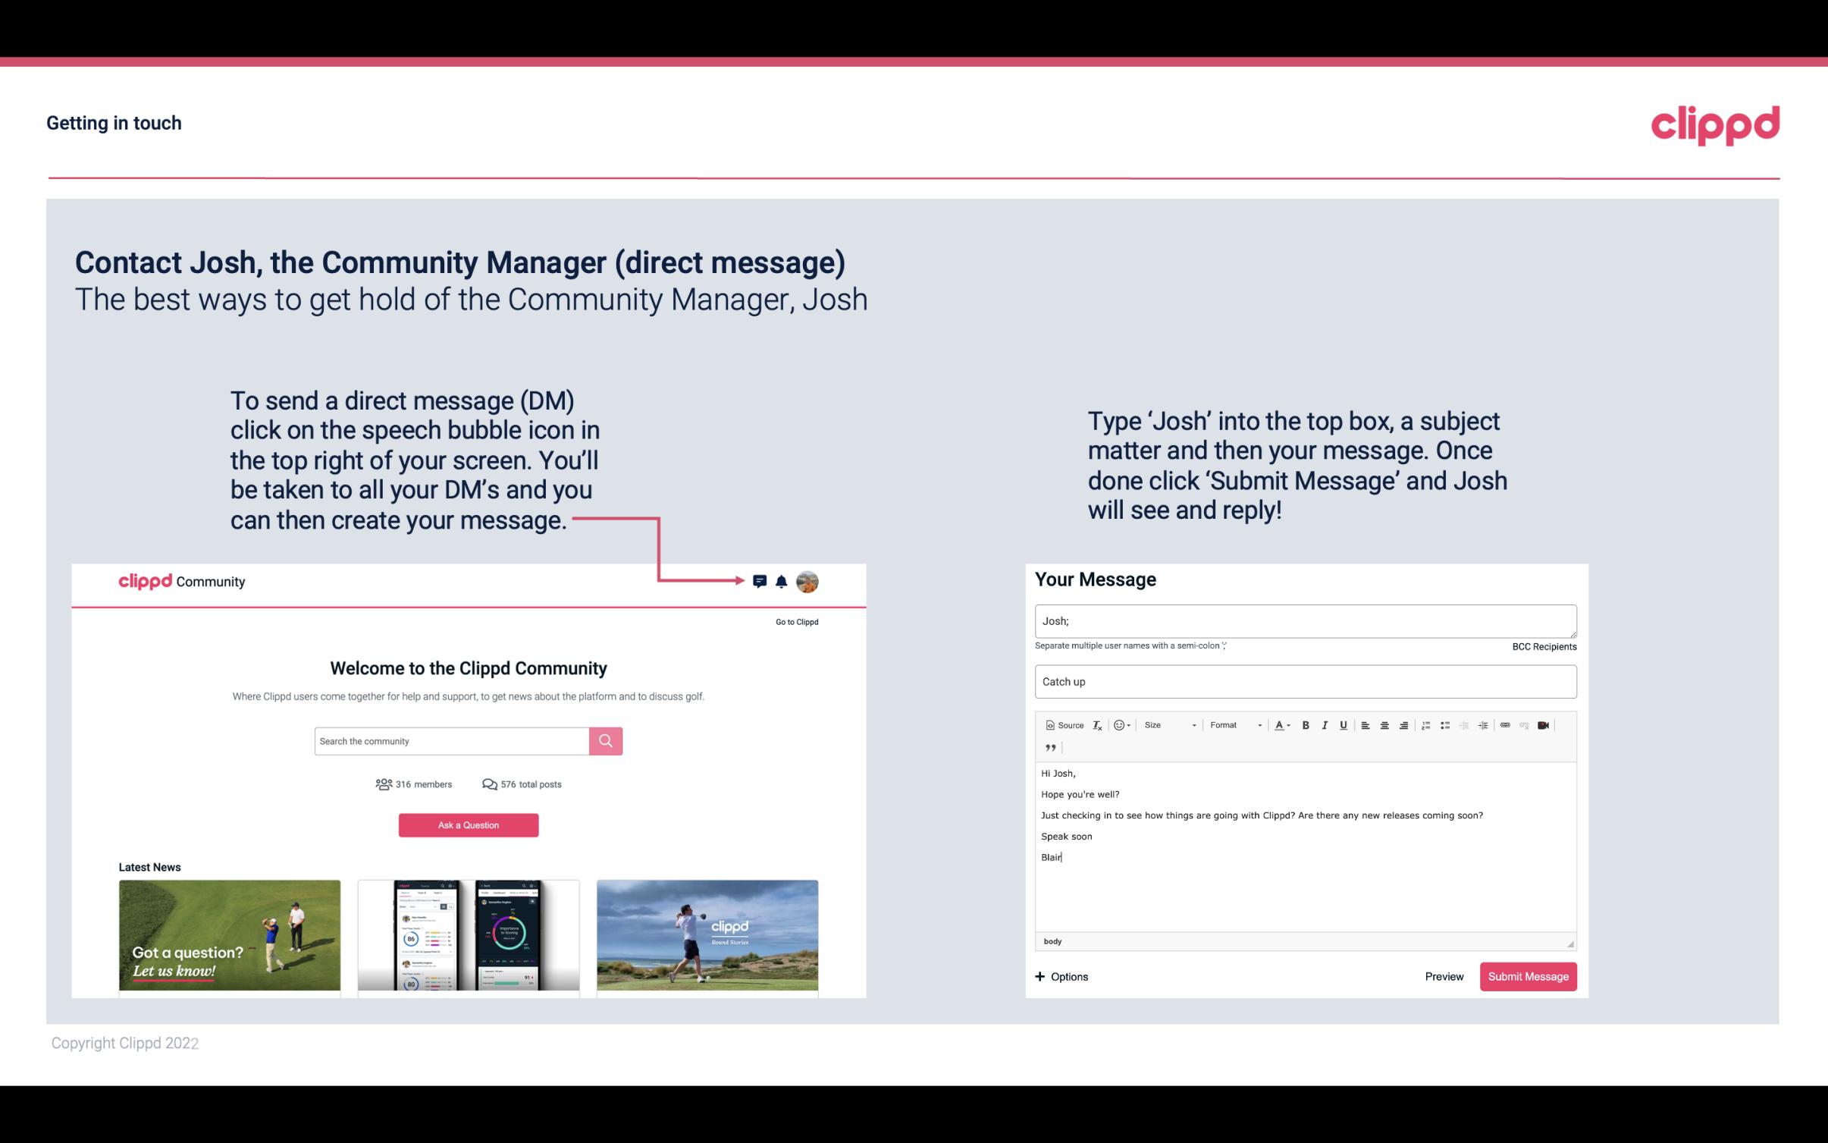Toggle BCC Recipients field
The width and height of the screenshot is (1828, 1143).
click(x=1544, y=646)
